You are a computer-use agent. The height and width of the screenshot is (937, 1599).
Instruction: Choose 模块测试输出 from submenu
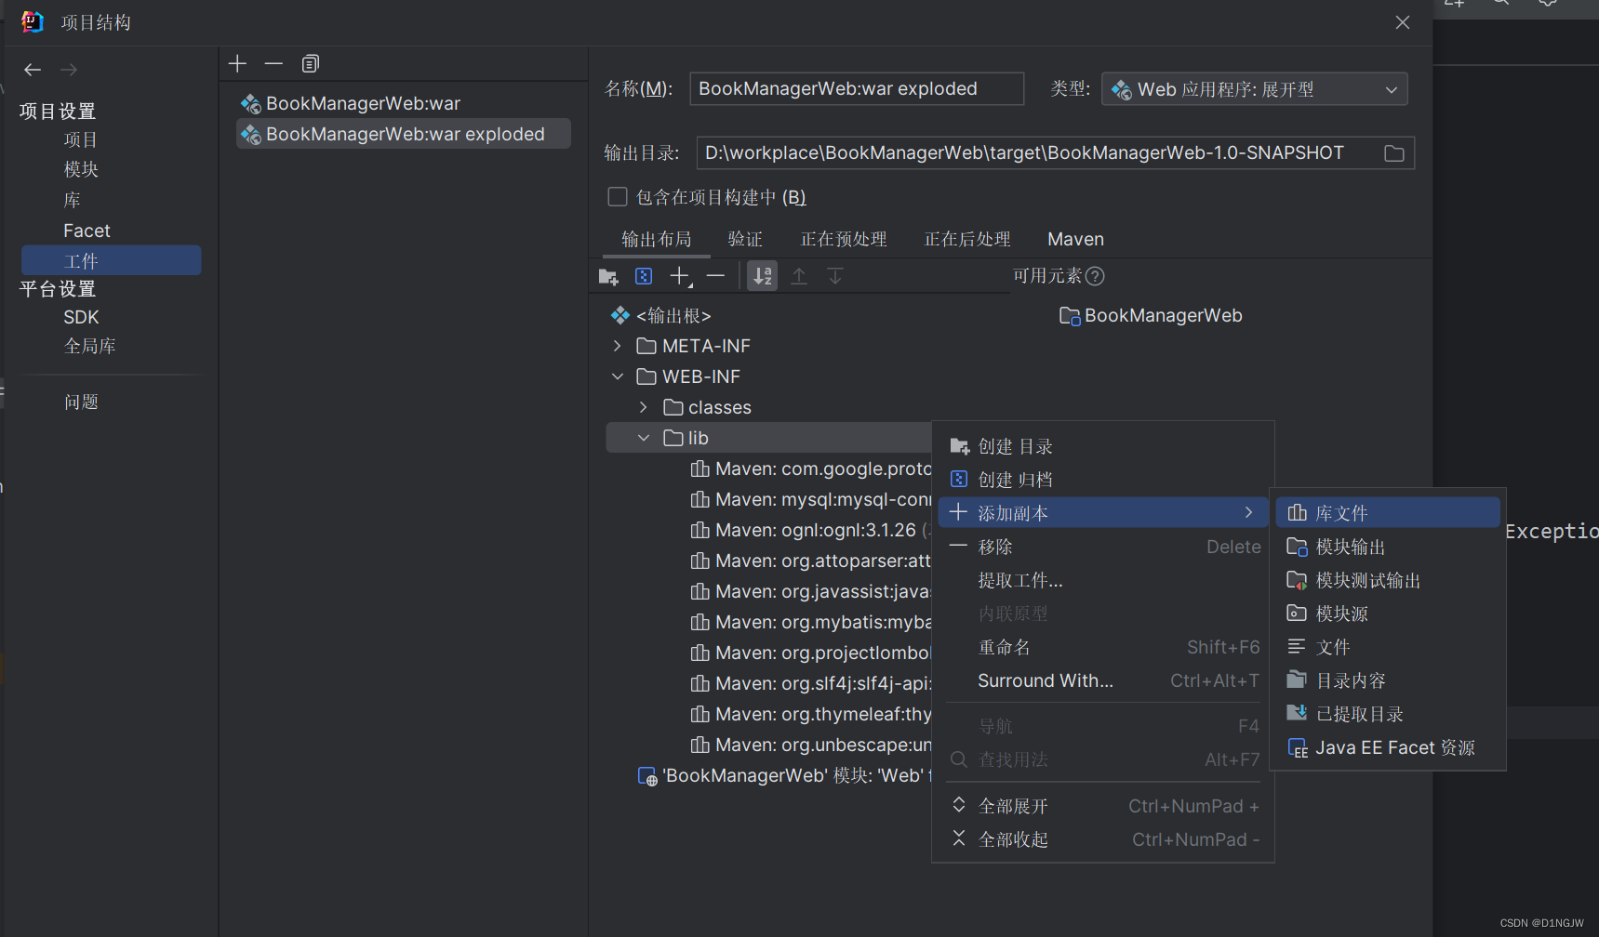coord(1388,581)
